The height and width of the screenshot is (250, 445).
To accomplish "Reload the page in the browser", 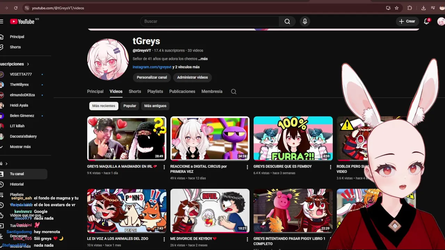I will [16, 8].
